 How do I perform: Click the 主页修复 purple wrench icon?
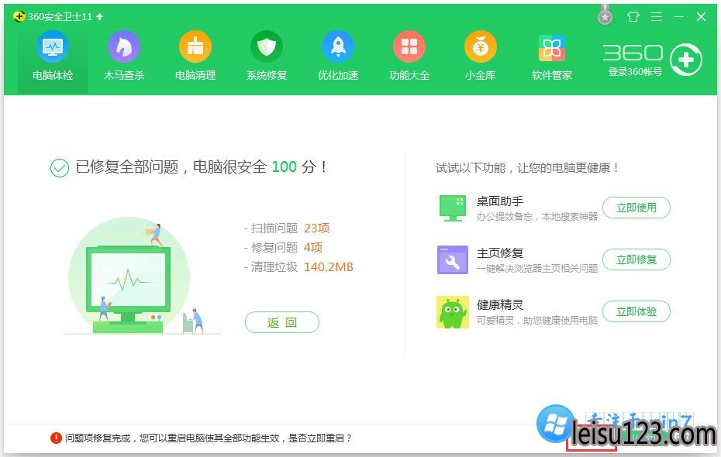453,260
